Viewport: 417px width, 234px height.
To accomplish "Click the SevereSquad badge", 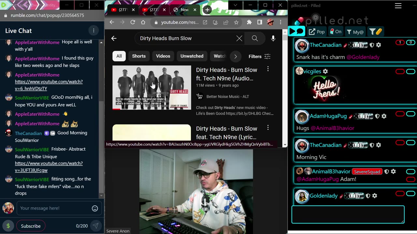I will coord(367,172).
